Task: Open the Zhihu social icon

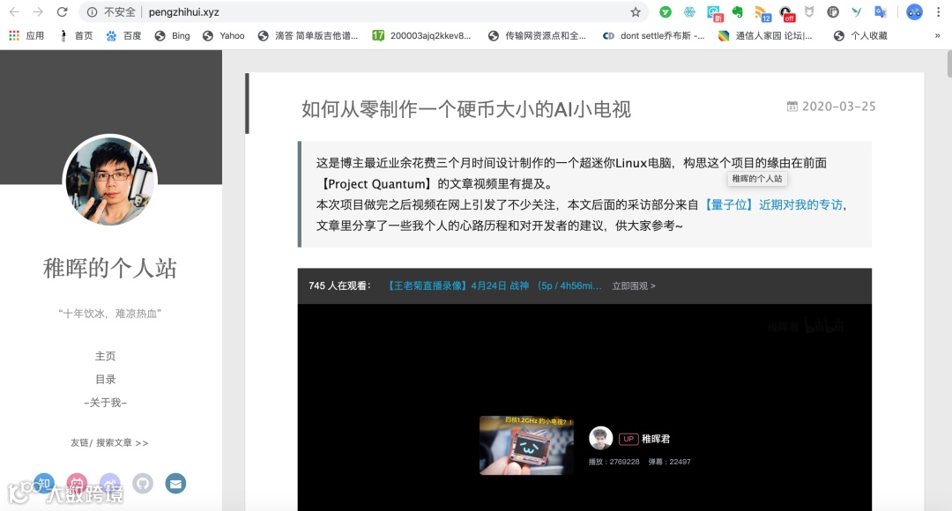Action: 44,484
